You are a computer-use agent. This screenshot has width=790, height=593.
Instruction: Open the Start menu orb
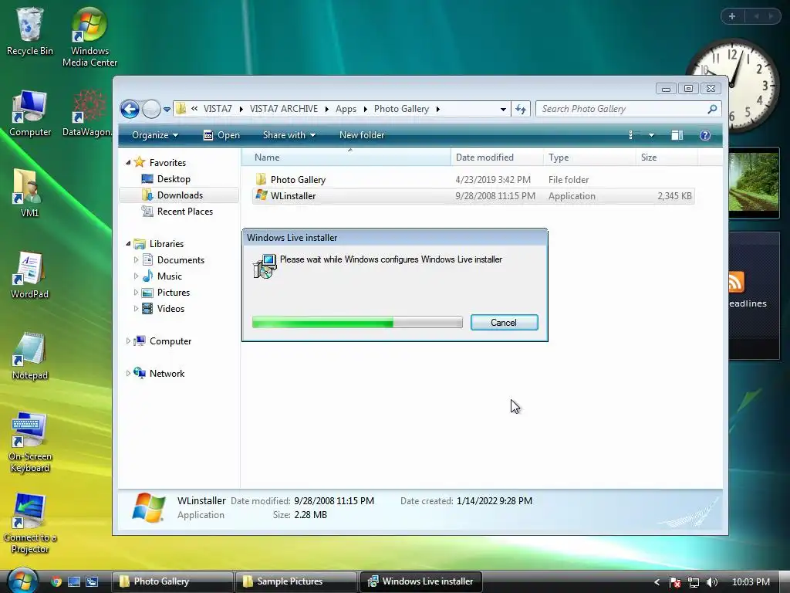[x=22, y=581]
